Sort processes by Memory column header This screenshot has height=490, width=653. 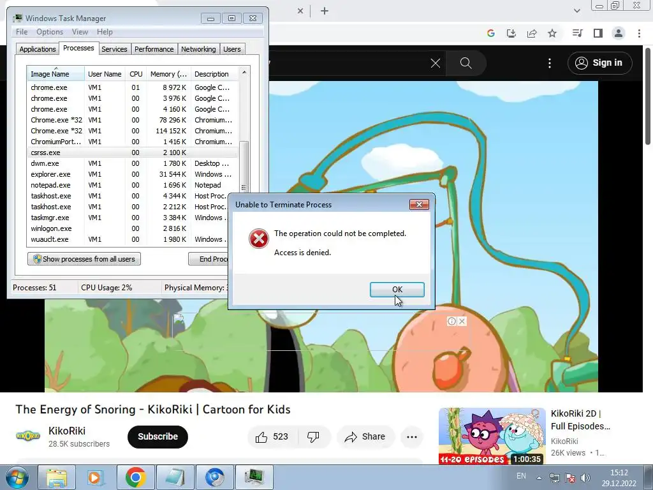point(168,74)
